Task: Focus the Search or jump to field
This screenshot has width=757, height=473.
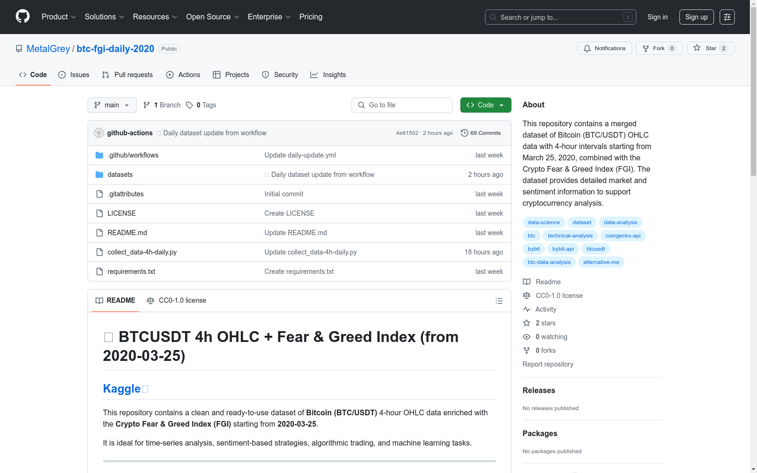Action: (561, 17)
